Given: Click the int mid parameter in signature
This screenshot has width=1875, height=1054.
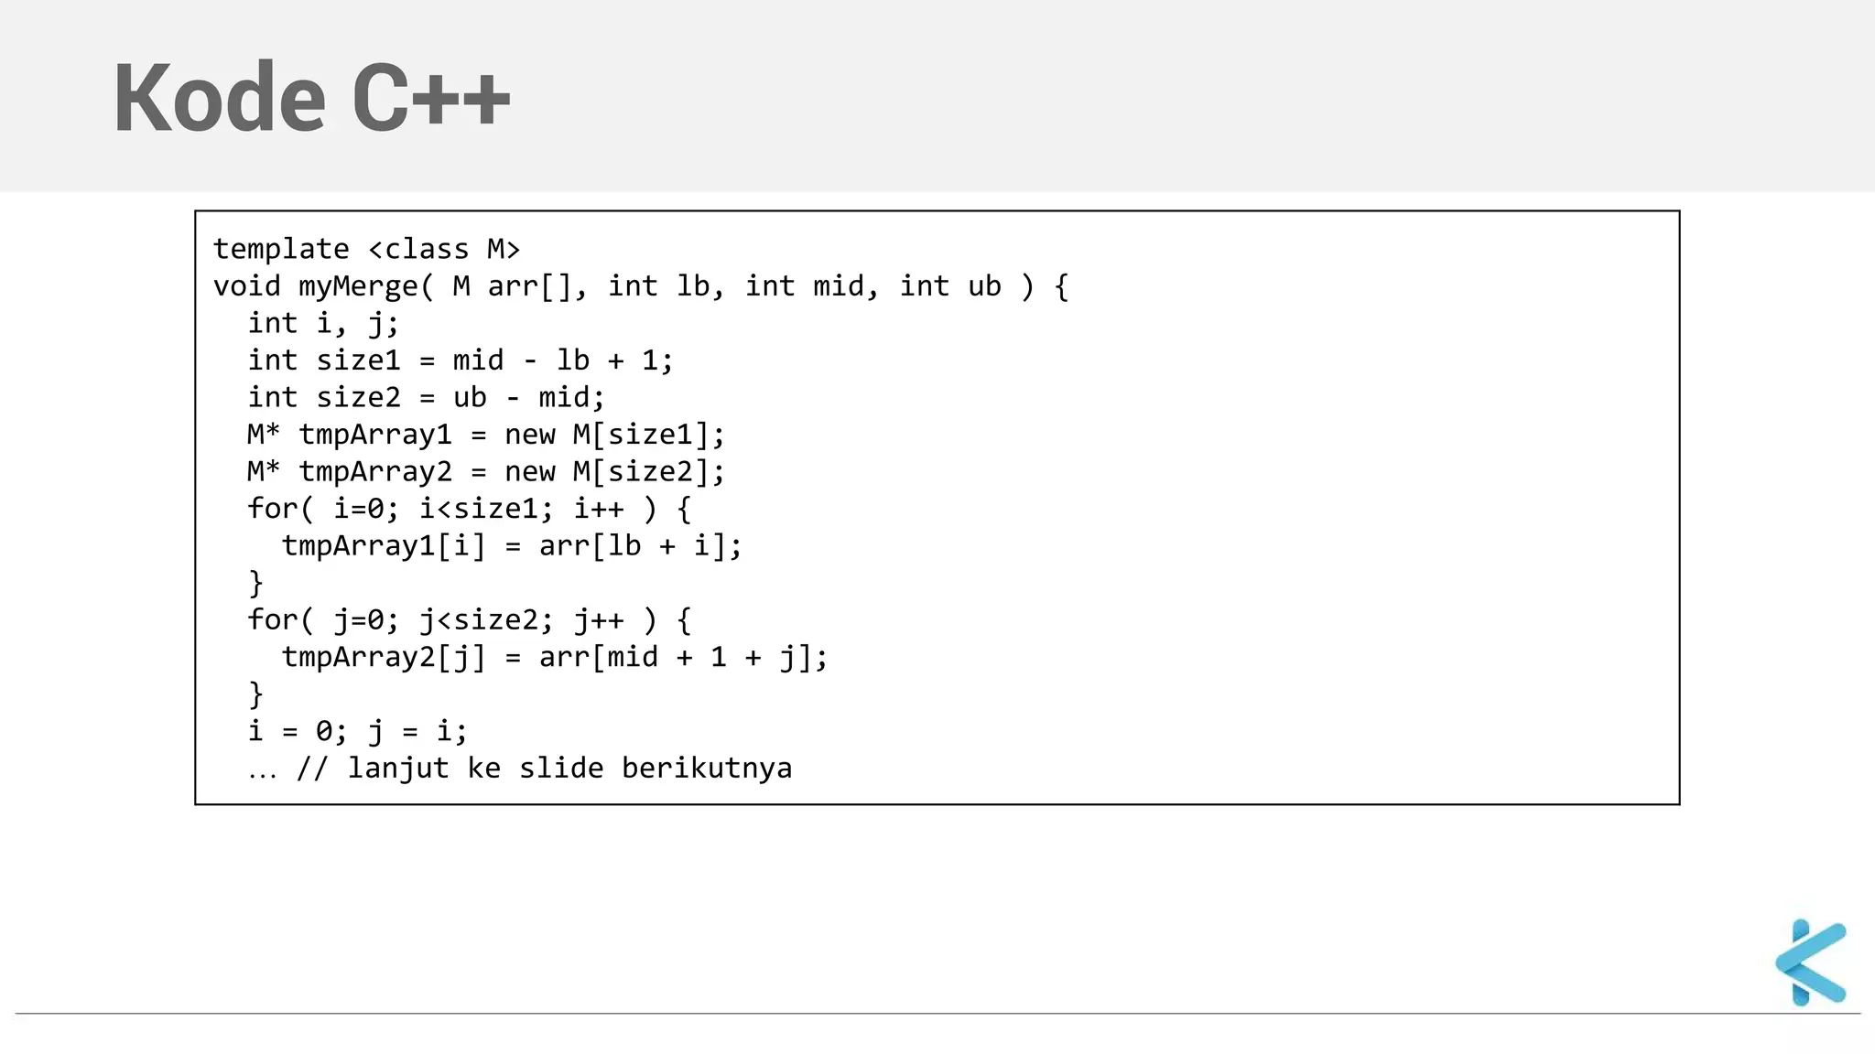Looking at the screenshot, I should 805,286.
